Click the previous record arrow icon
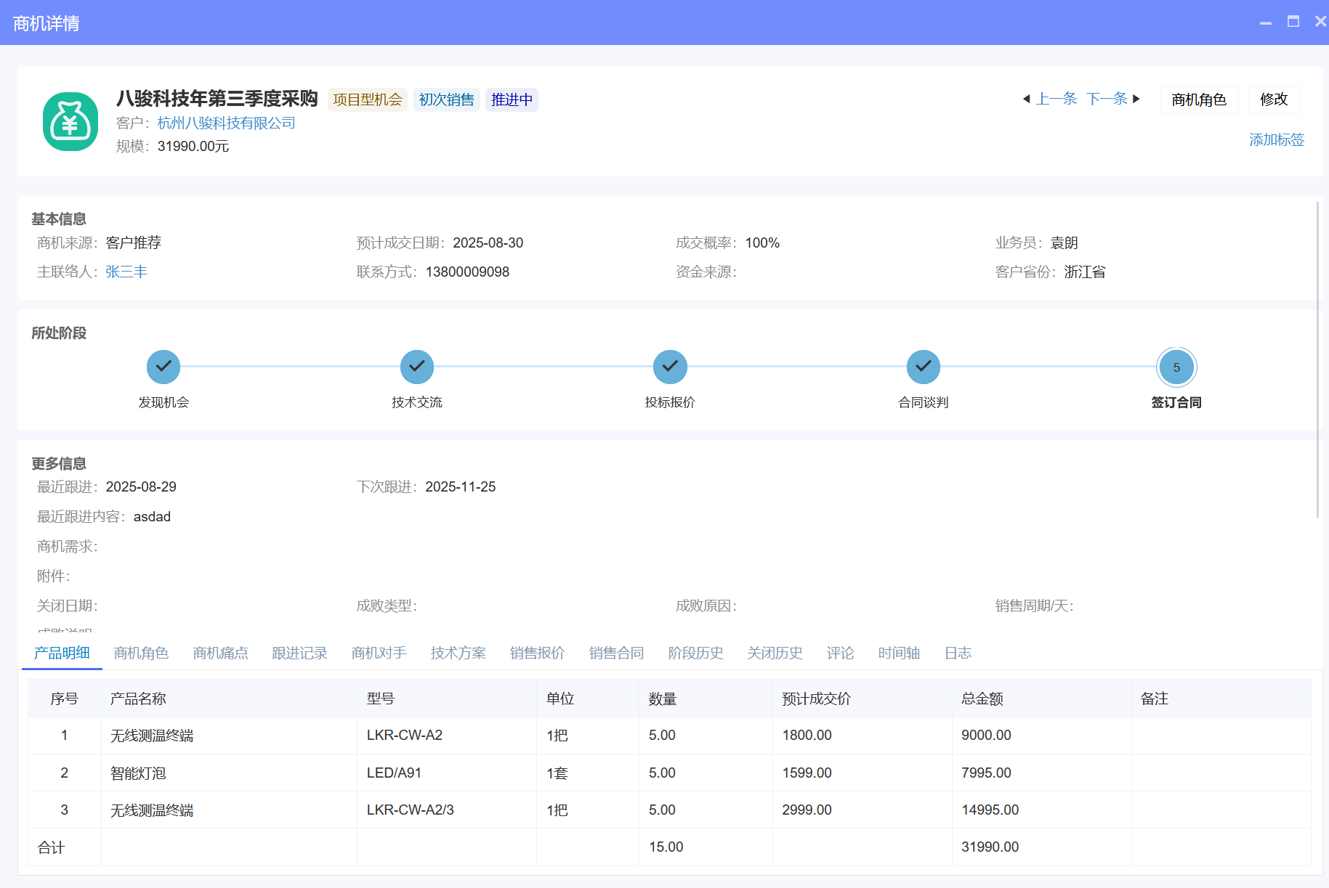The image size is (1329, 888). coord(1026,99)
